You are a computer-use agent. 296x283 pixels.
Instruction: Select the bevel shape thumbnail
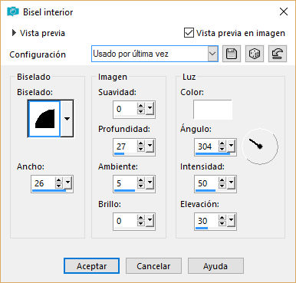44,118
